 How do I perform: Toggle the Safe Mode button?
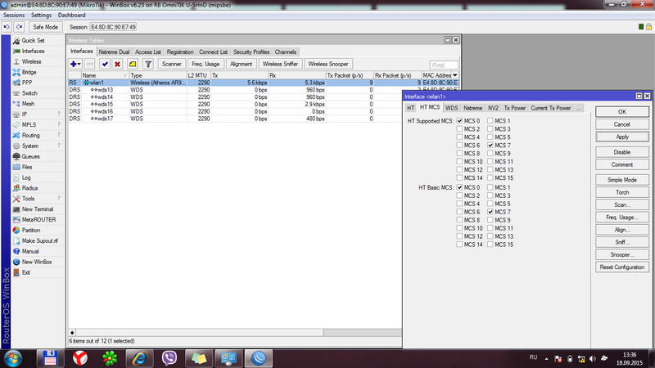[46, 27]
